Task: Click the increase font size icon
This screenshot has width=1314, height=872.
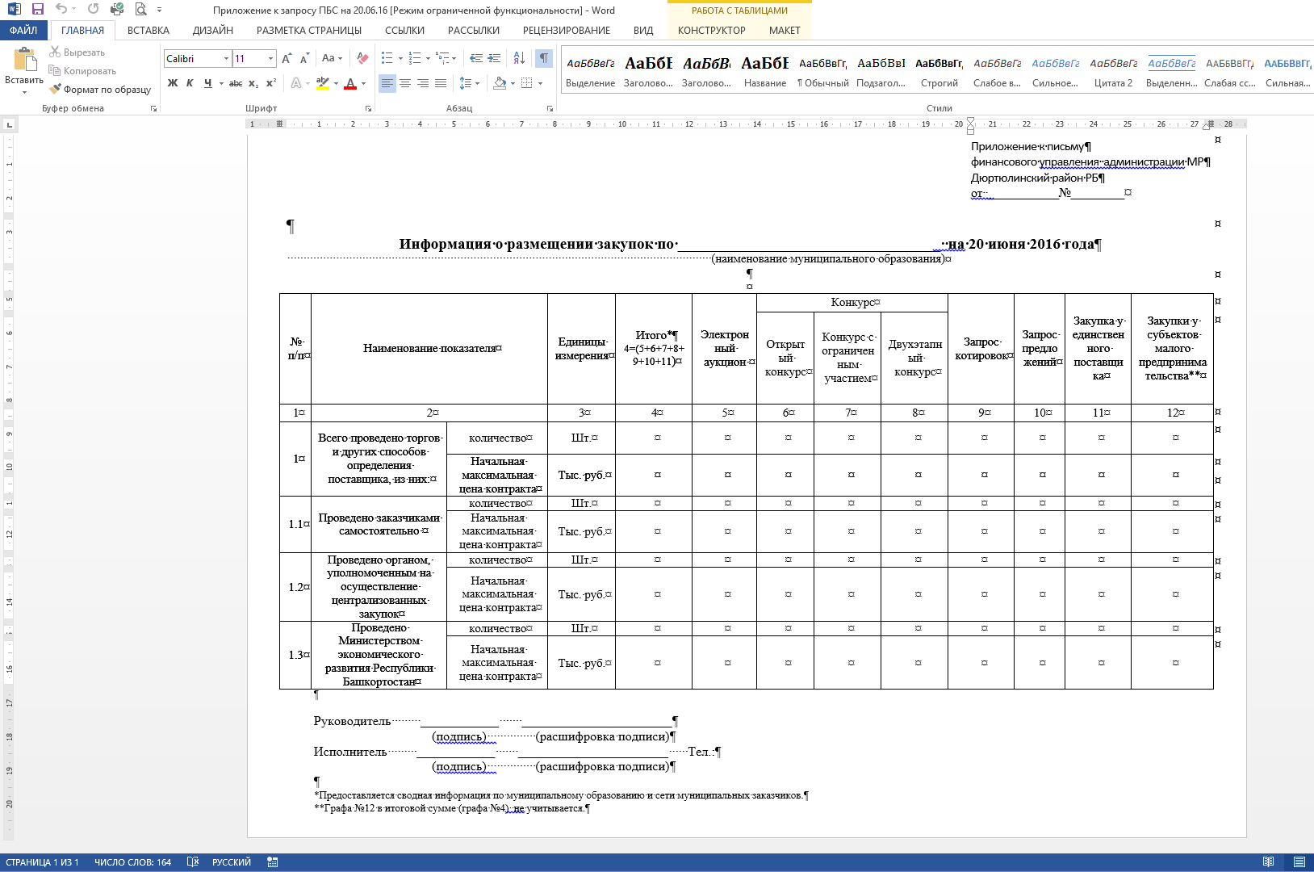Action: tap(287, 58)
